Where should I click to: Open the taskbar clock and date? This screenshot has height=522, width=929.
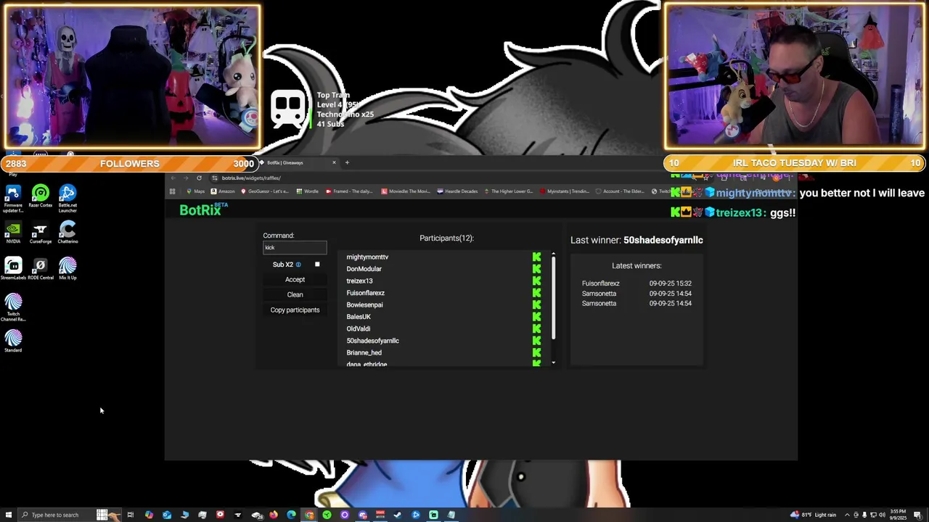point(897,515)
